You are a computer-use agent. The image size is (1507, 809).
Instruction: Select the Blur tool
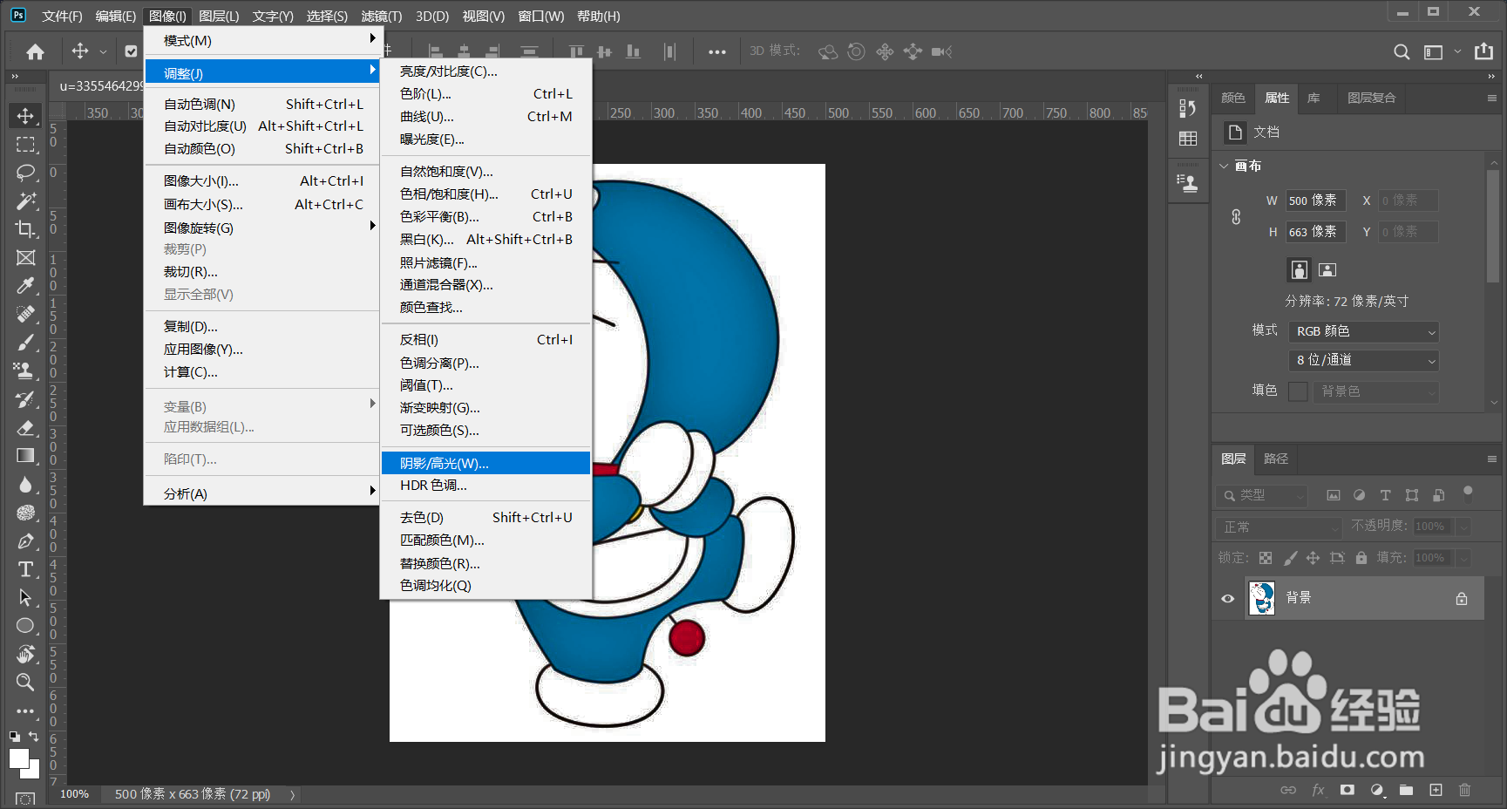click(25, 484)
